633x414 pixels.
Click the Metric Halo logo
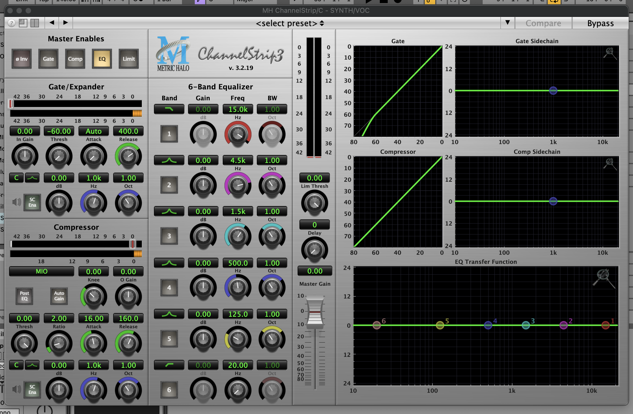[x=173, y=54]
